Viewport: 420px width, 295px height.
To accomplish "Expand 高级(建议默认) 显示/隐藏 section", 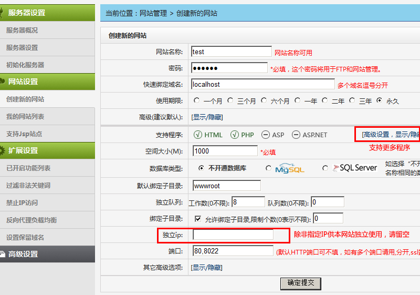I will point(207,117).
